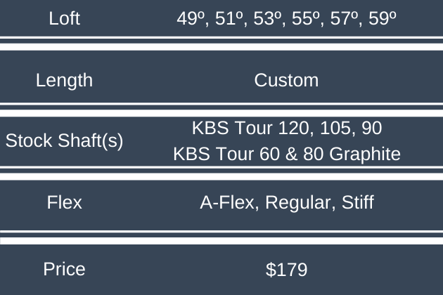Click the Stock Shaft(s) label
Image resolution: width=443 pixels, height=295 pixels.
(x=65, y=140)
